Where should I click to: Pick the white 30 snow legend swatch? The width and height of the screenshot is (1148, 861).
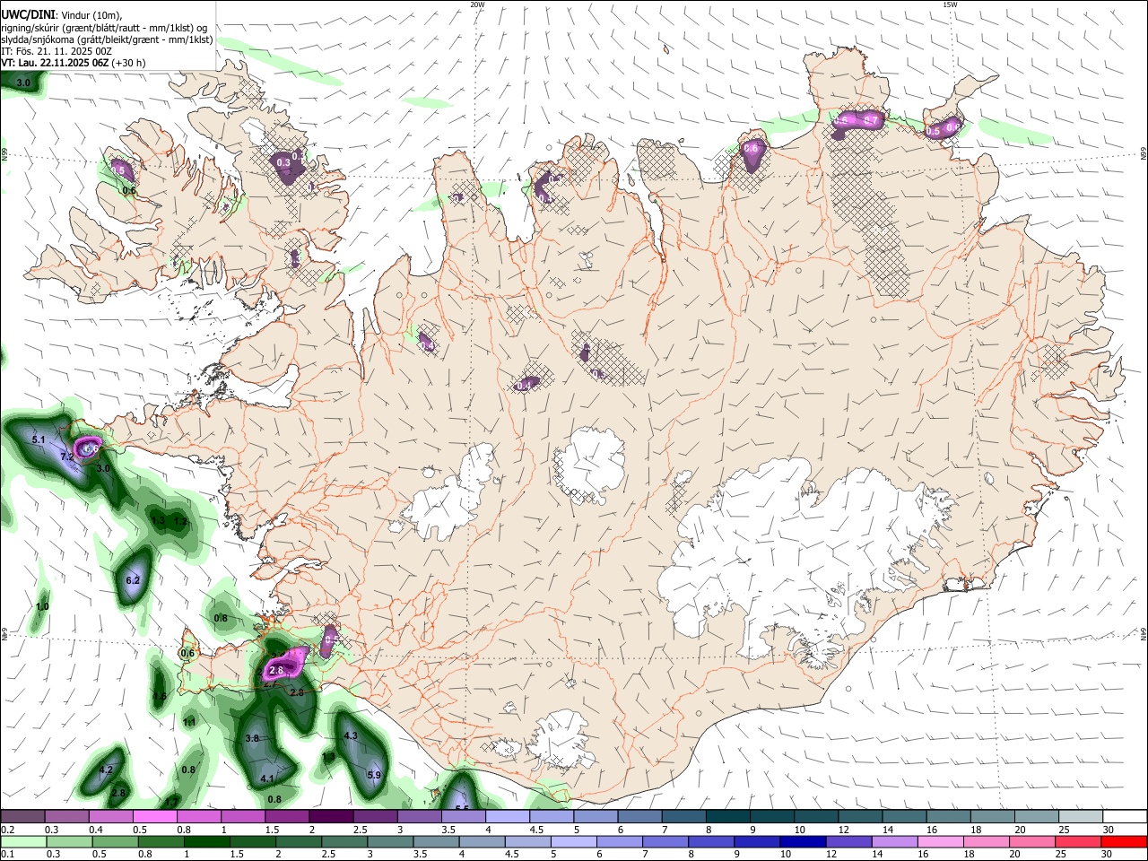tap(1123, 816)
